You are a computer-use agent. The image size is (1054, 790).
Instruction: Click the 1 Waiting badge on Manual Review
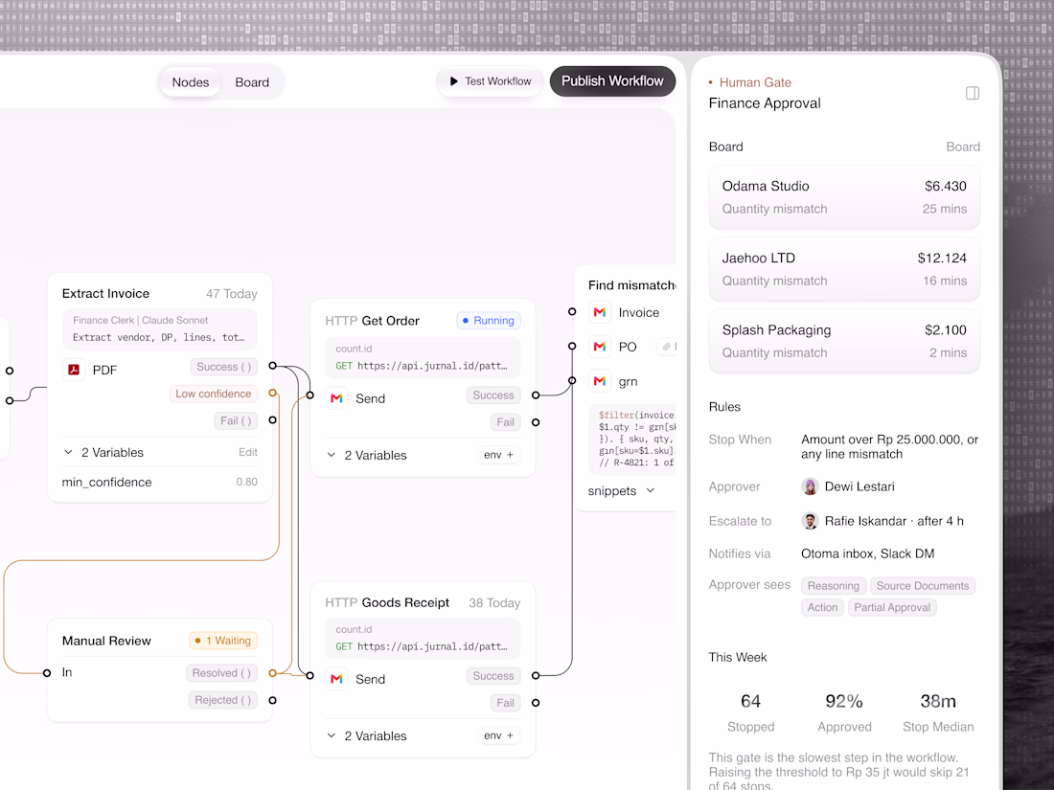coord(223,641)
